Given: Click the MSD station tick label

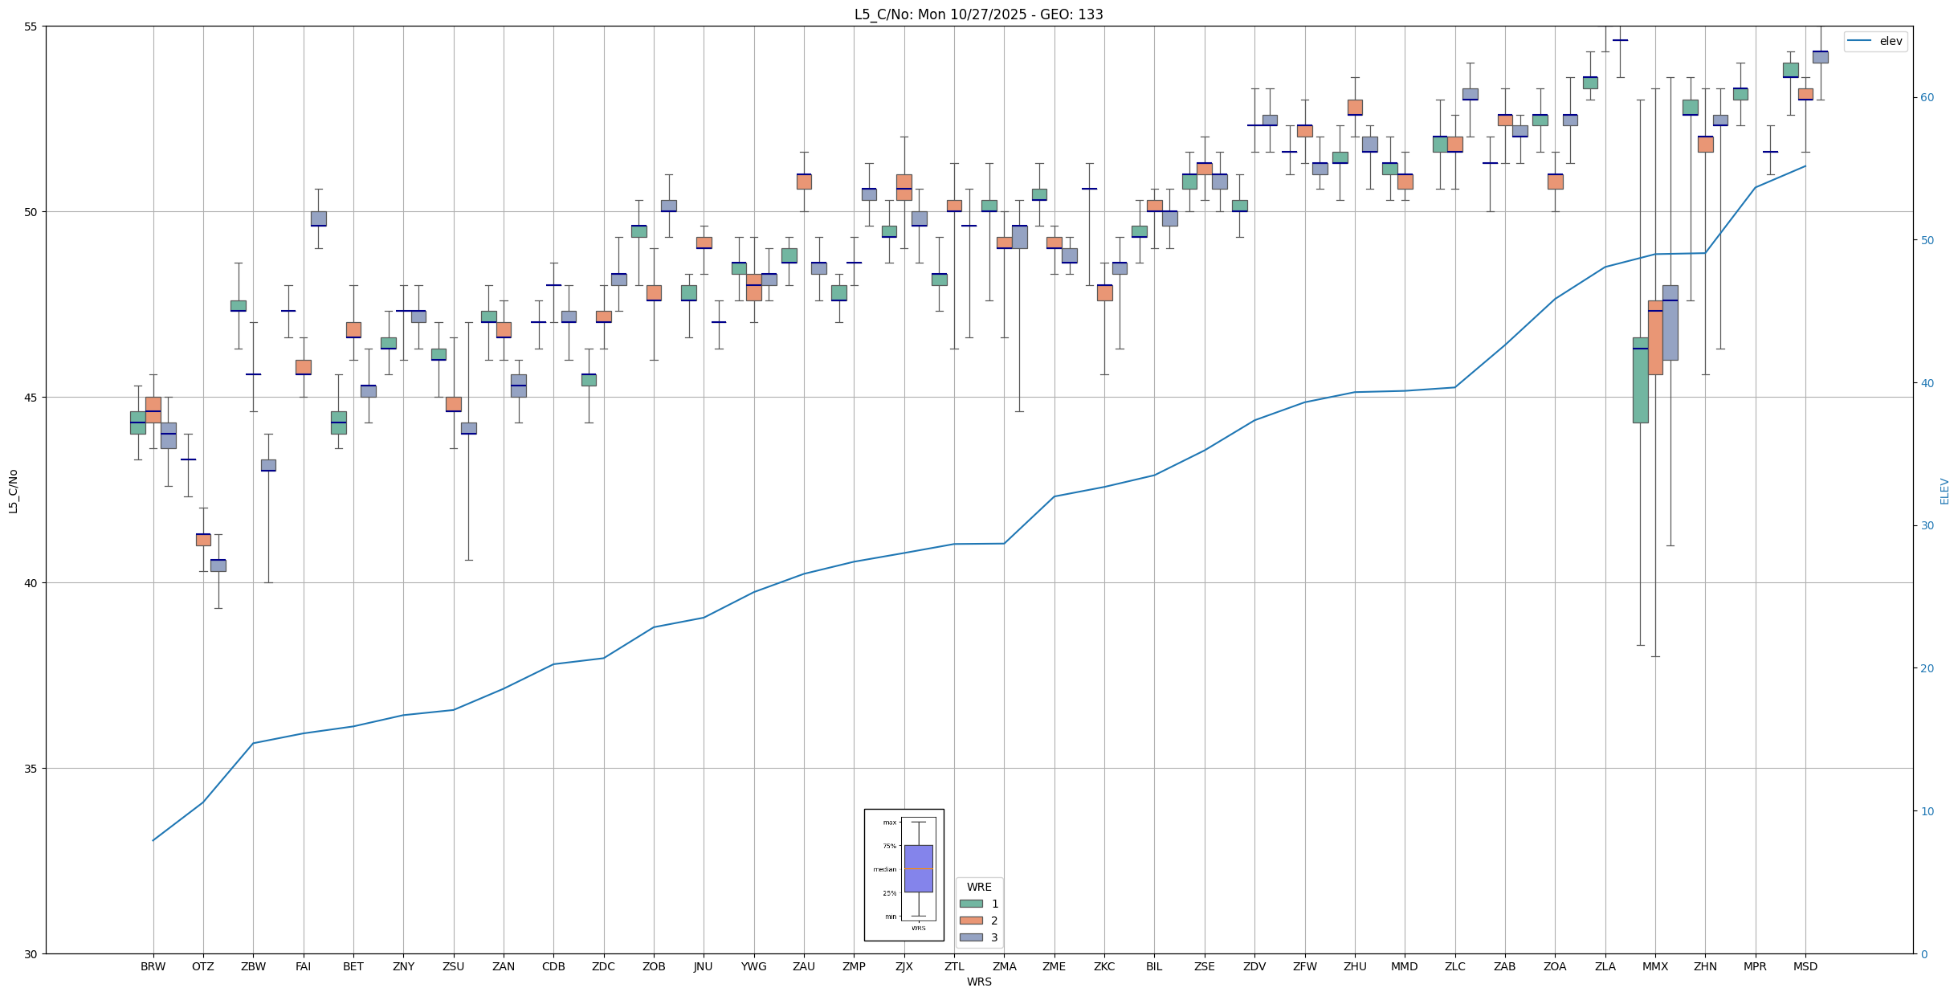Looking at the screenshot, I should click(1805, 966).
